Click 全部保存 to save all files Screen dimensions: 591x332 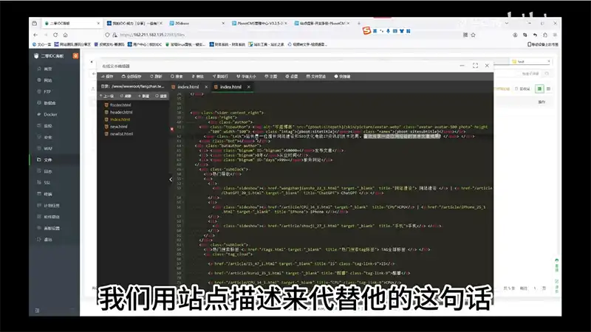(x=132, y=76)
